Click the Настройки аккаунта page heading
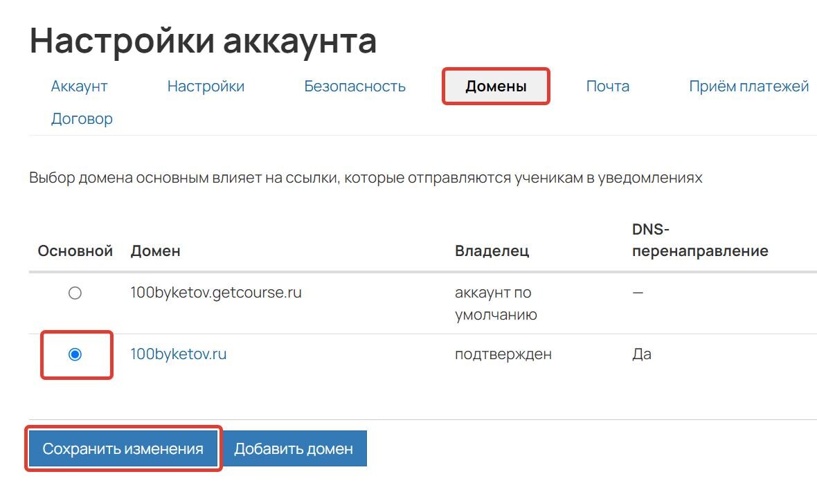This screenshot has width=817, height=501. coord(203,42)
